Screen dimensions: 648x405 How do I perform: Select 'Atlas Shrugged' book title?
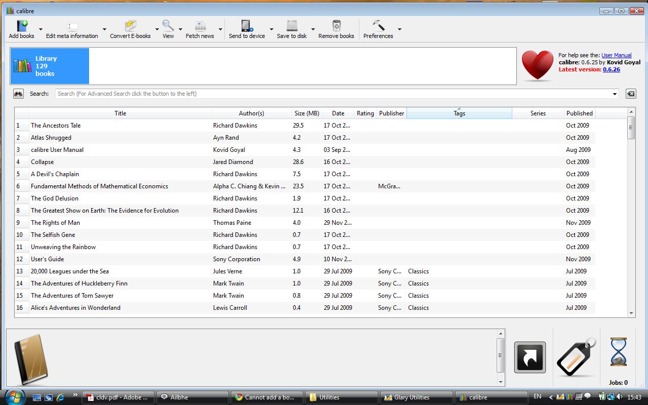pyautogui.click(x=51, y=138)
